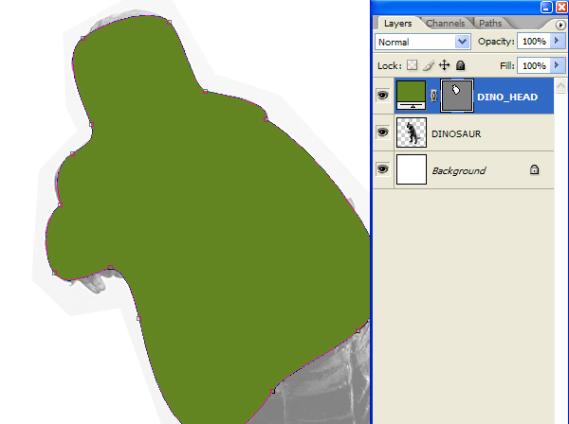Click DINO_HEAD green fill color thumbnail

tap(412, 96)
